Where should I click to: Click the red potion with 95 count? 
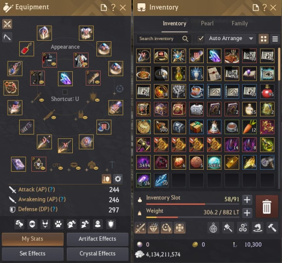[x=267, y=91]
